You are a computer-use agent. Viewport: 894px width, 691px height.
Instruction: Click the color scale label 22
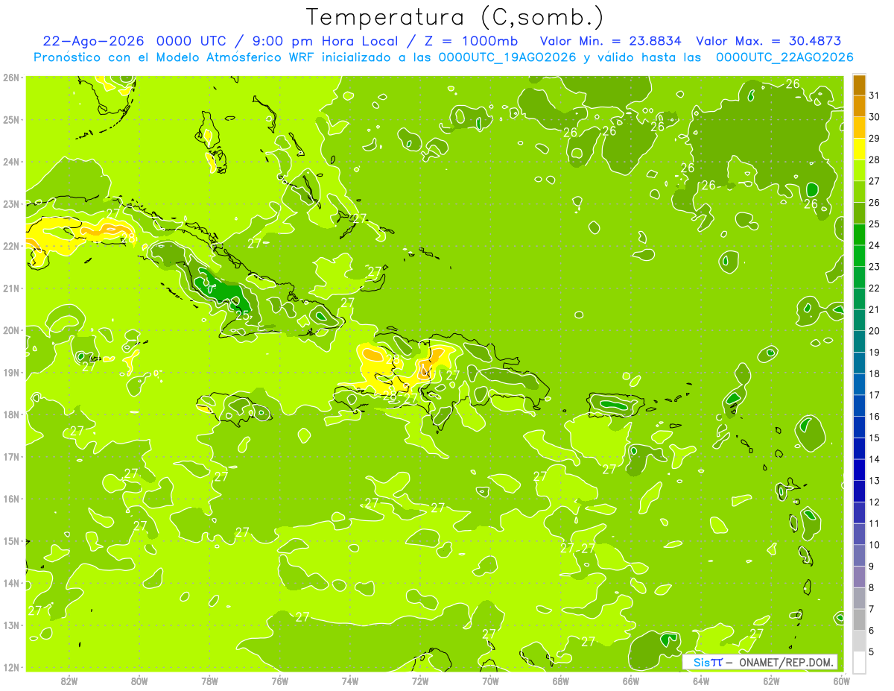click(874, 288)
